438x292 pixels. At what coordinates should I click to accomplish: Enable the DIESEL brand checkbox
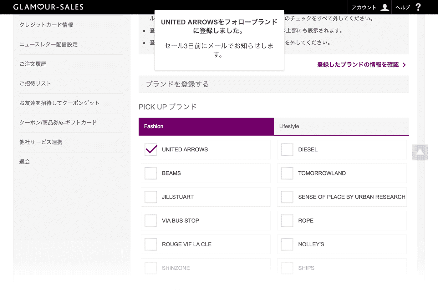click(287, 150)
